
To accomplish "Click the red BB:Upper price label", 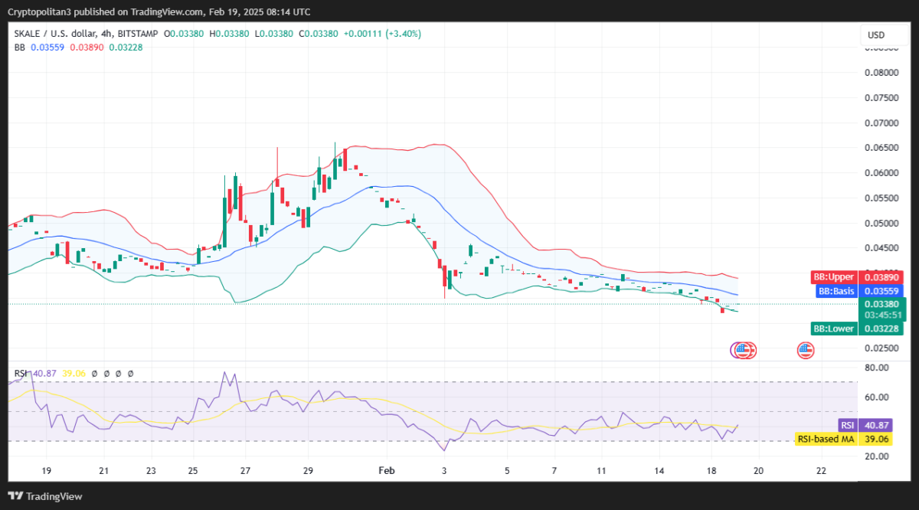I will (x=856, y=277).
